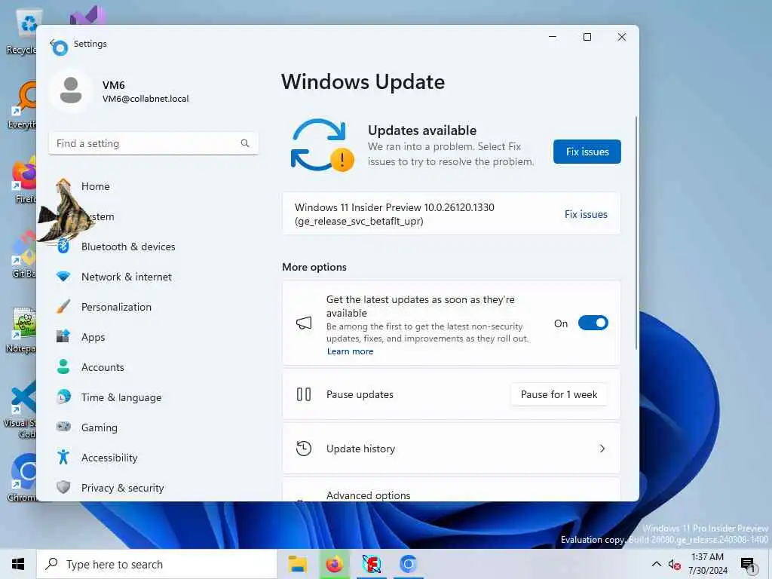
Task: Click the muted volume tray icon
Action: click(x=674, y=564)
